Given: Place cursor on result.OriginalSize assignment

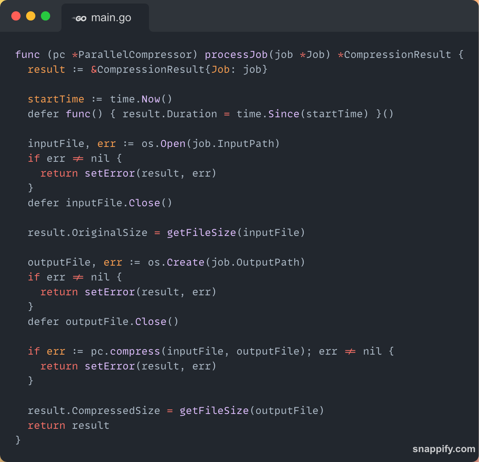Looking at the screenshot, I should coord(87,232).
